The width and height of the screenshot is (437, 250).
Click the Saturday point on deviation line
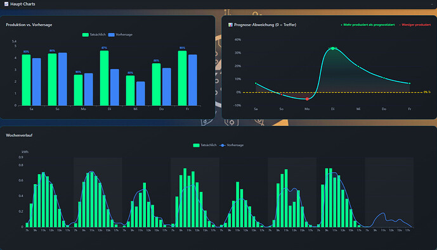click(256, 83)
